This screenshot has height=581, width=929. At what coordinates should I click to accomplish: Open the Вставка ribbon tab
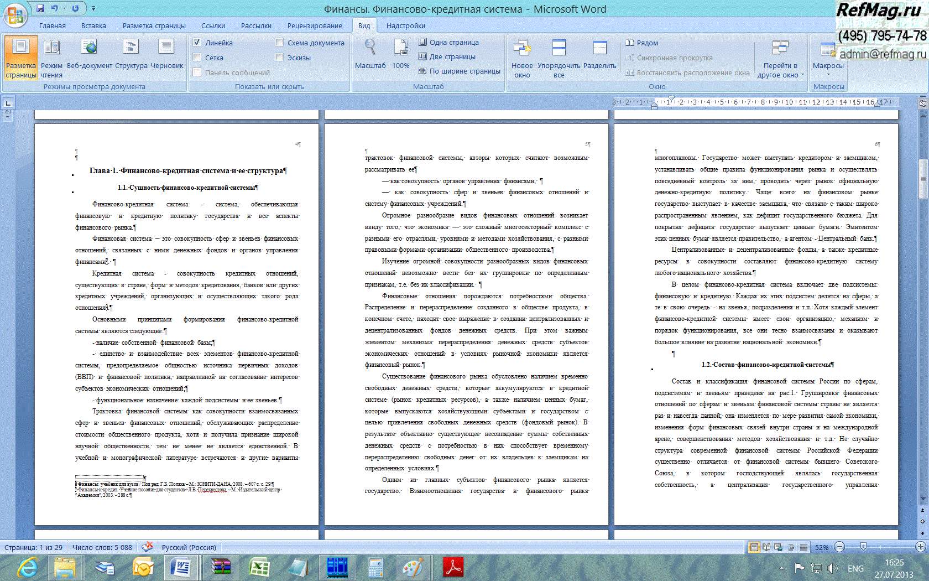click(x=93, y=26)
